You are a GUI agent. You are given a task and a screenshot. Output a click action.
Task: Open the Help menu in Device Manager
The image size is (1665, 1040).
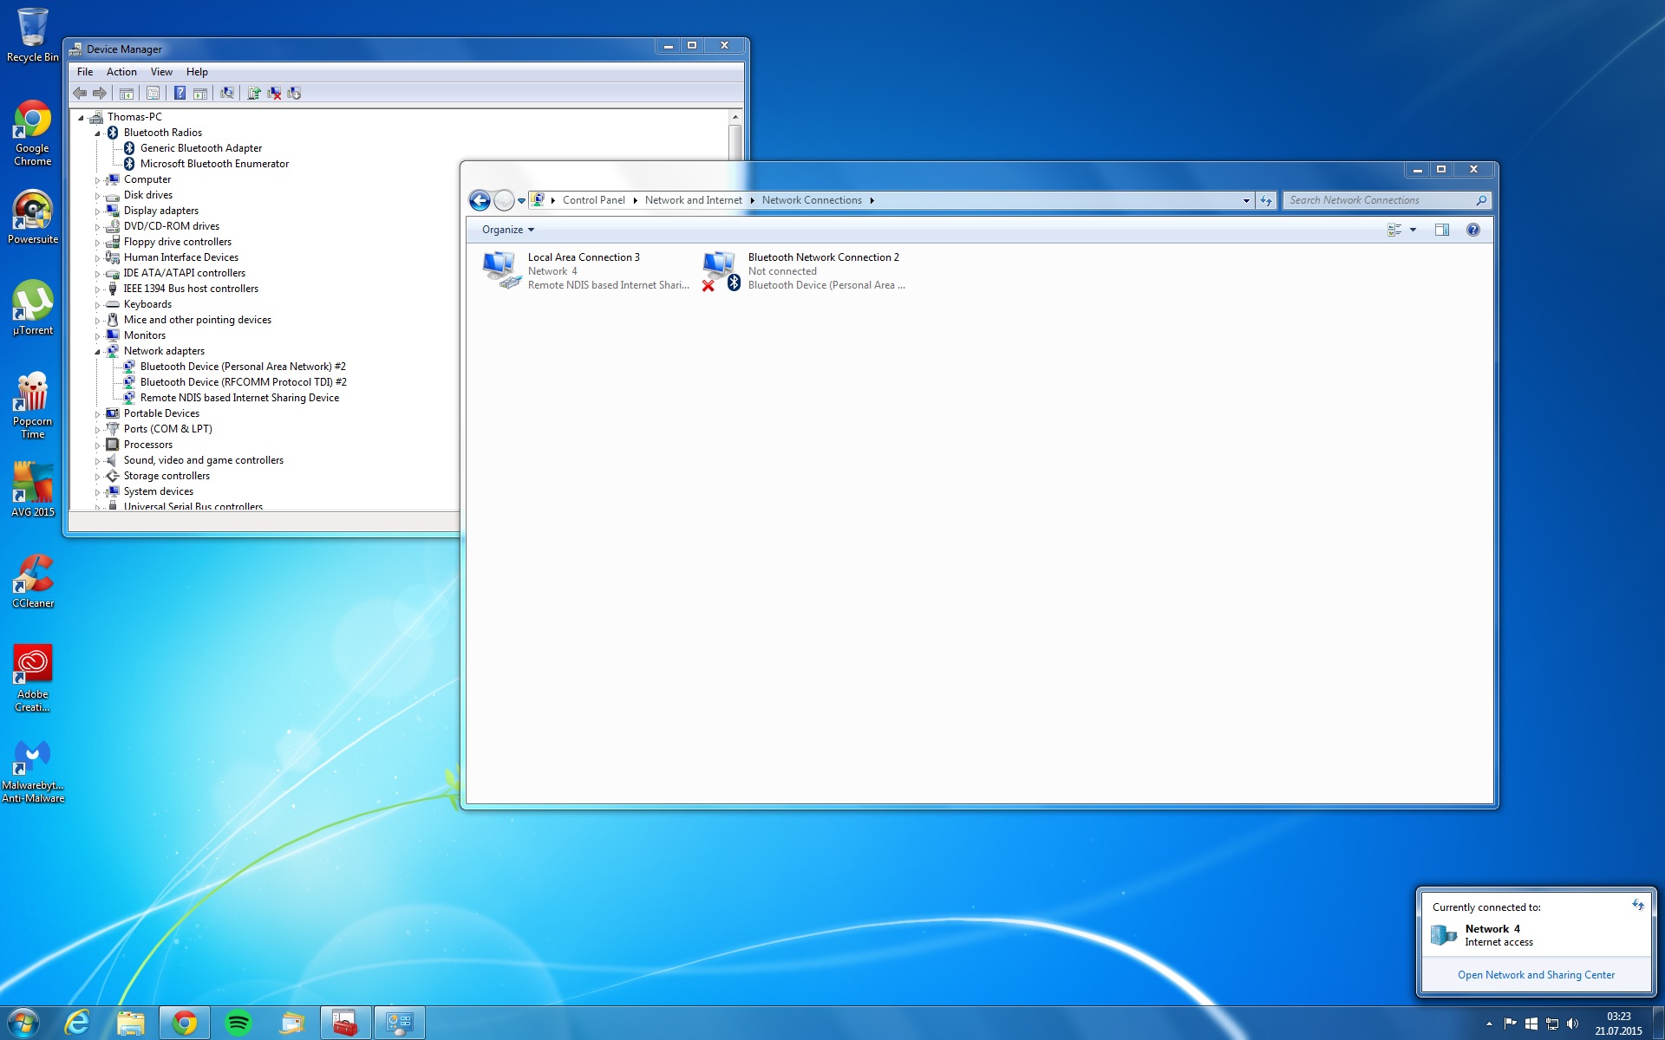[x=197, y=72]
